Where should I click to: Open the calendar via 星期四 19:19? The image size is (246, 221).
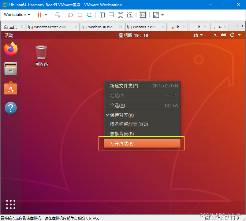[133, 35]
